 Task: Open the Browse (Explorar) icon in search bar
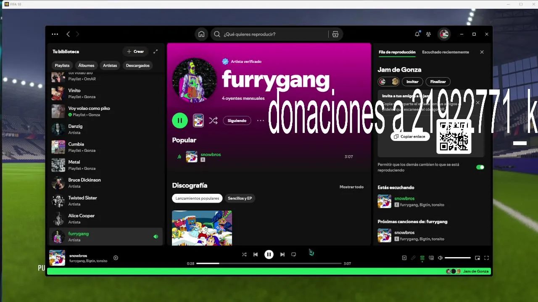point(335,34)
